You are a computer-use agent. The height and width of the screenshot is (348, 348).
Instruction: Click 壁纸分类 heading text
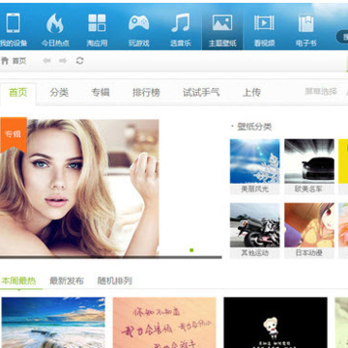(x=254, y=127)
